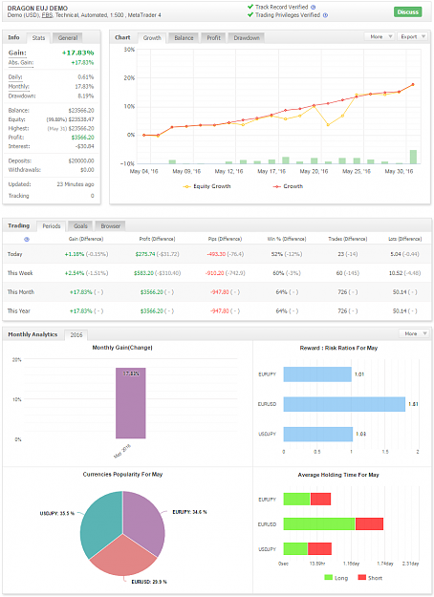The height and width of the screenshot is (597, 434).
Task: Open the FBS broker link
Action: click(x=47, y=15)
